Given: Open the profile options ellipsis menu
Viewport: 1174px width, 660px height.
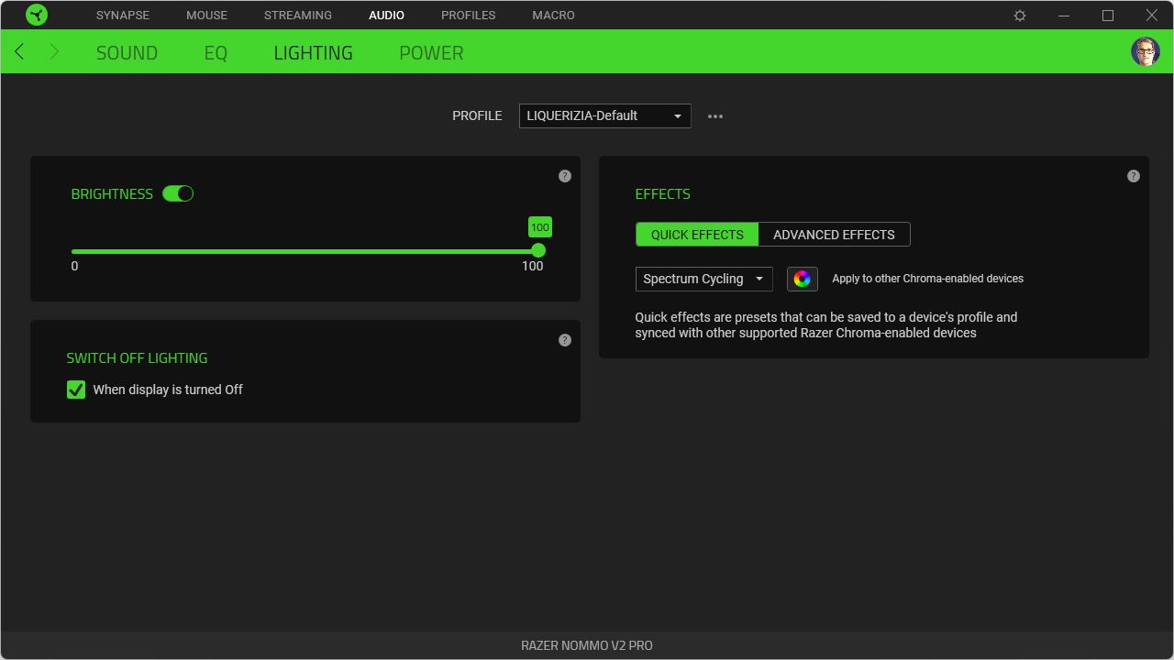Looking at the screenshot, I should tap(715, 116).
